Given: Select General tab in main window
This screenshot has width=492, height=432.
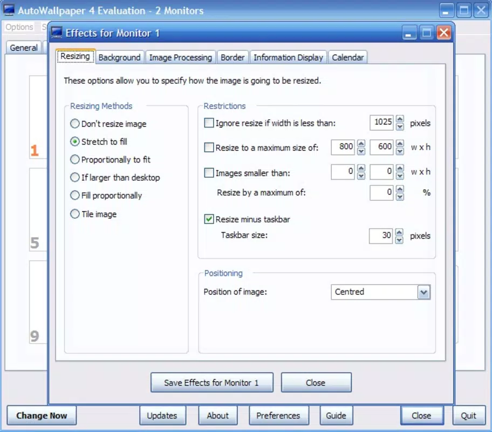Looking at the screenshot, I should [24, 48].
